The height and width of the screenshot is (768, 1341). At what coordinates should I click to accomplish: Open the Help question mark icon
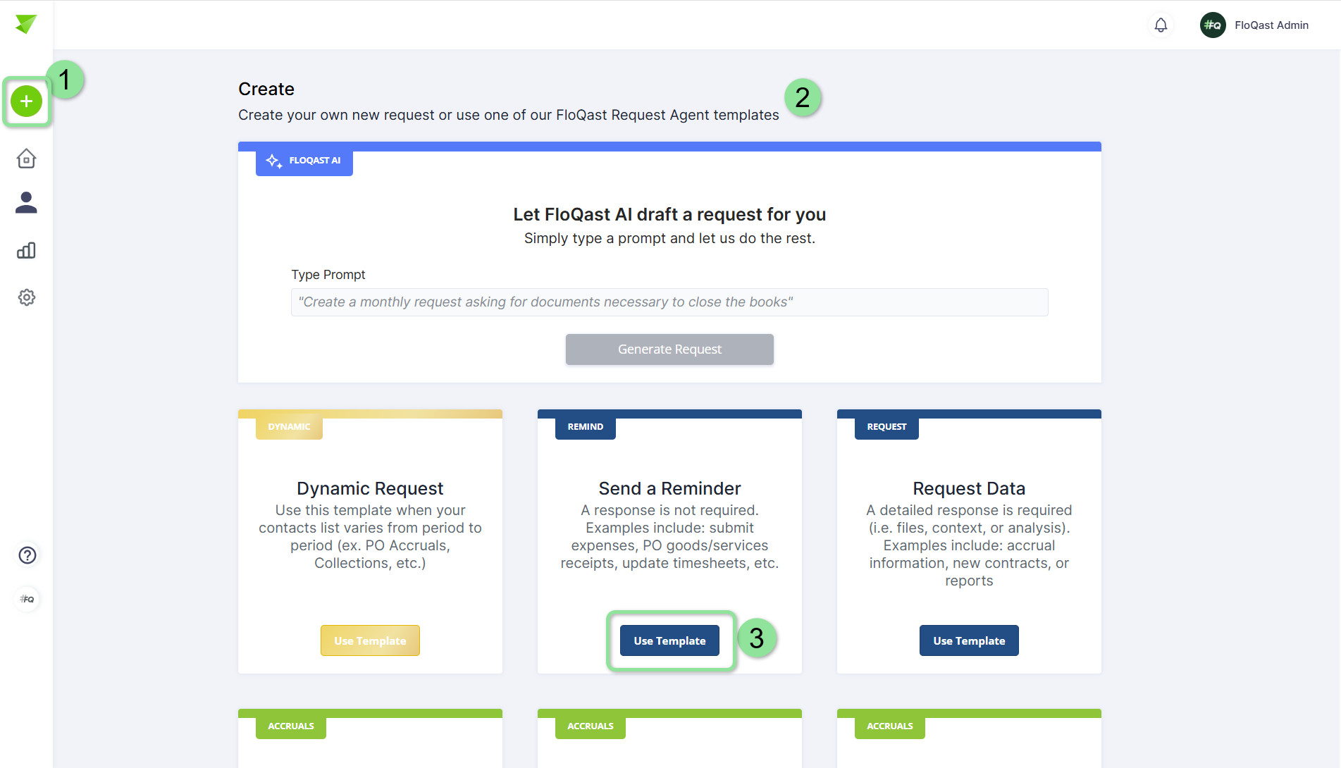[27, 555]
